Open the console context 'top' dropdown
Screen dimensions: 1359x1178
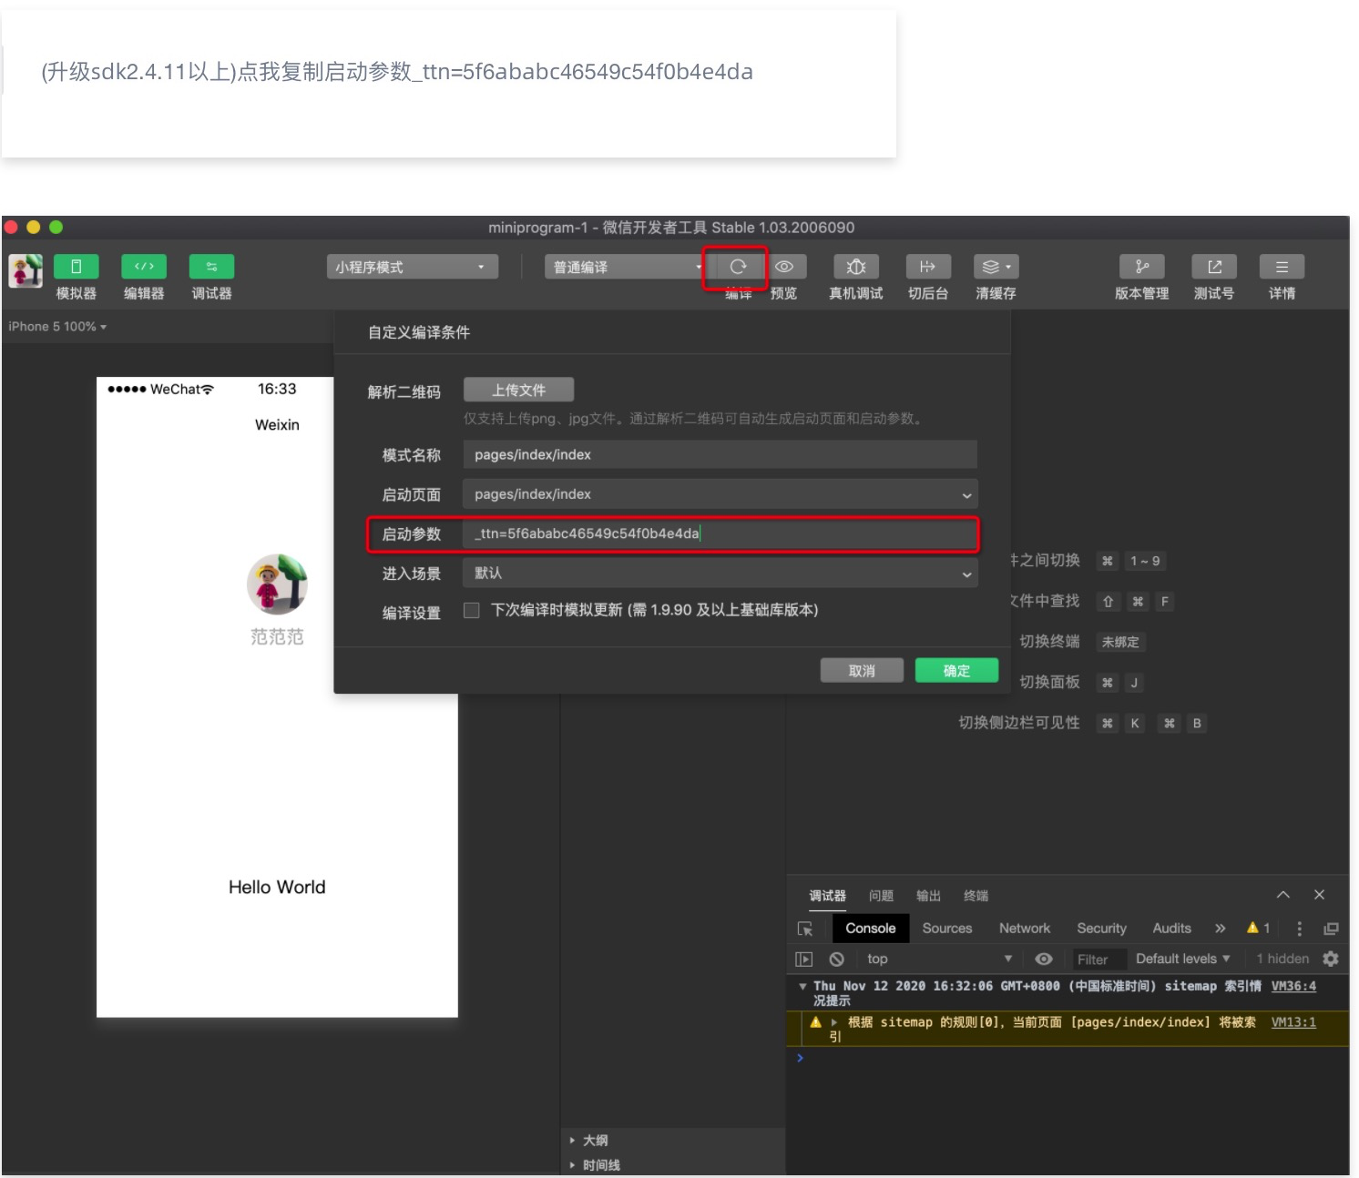[938, 959]
